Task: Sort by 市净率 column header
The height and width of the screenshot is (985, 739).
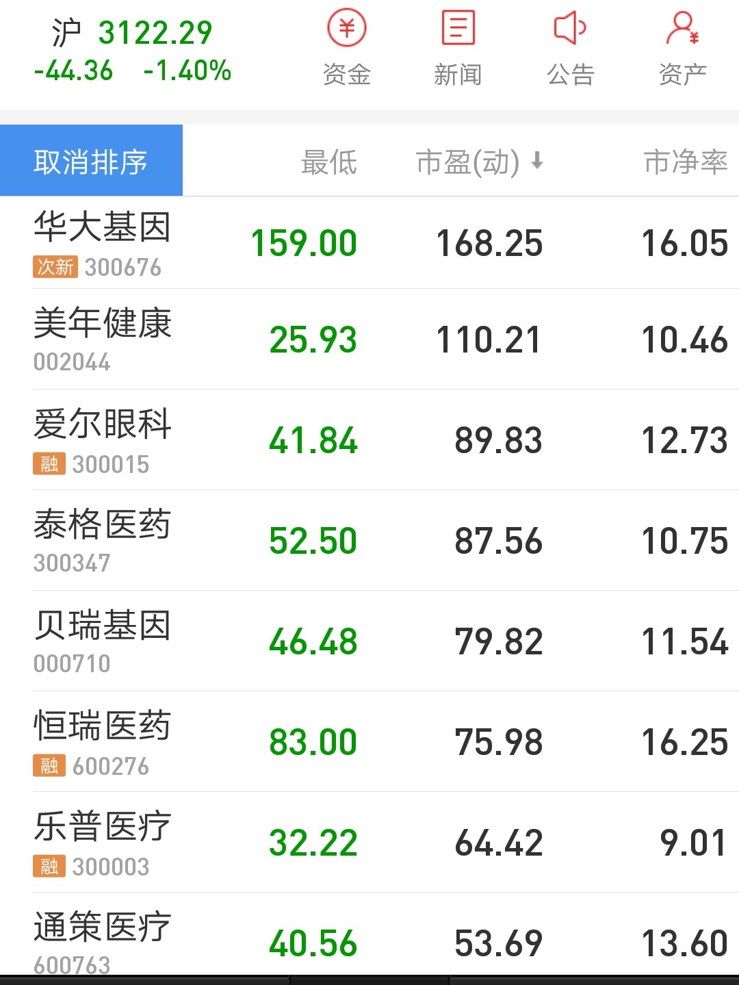Action: (686, 162)
